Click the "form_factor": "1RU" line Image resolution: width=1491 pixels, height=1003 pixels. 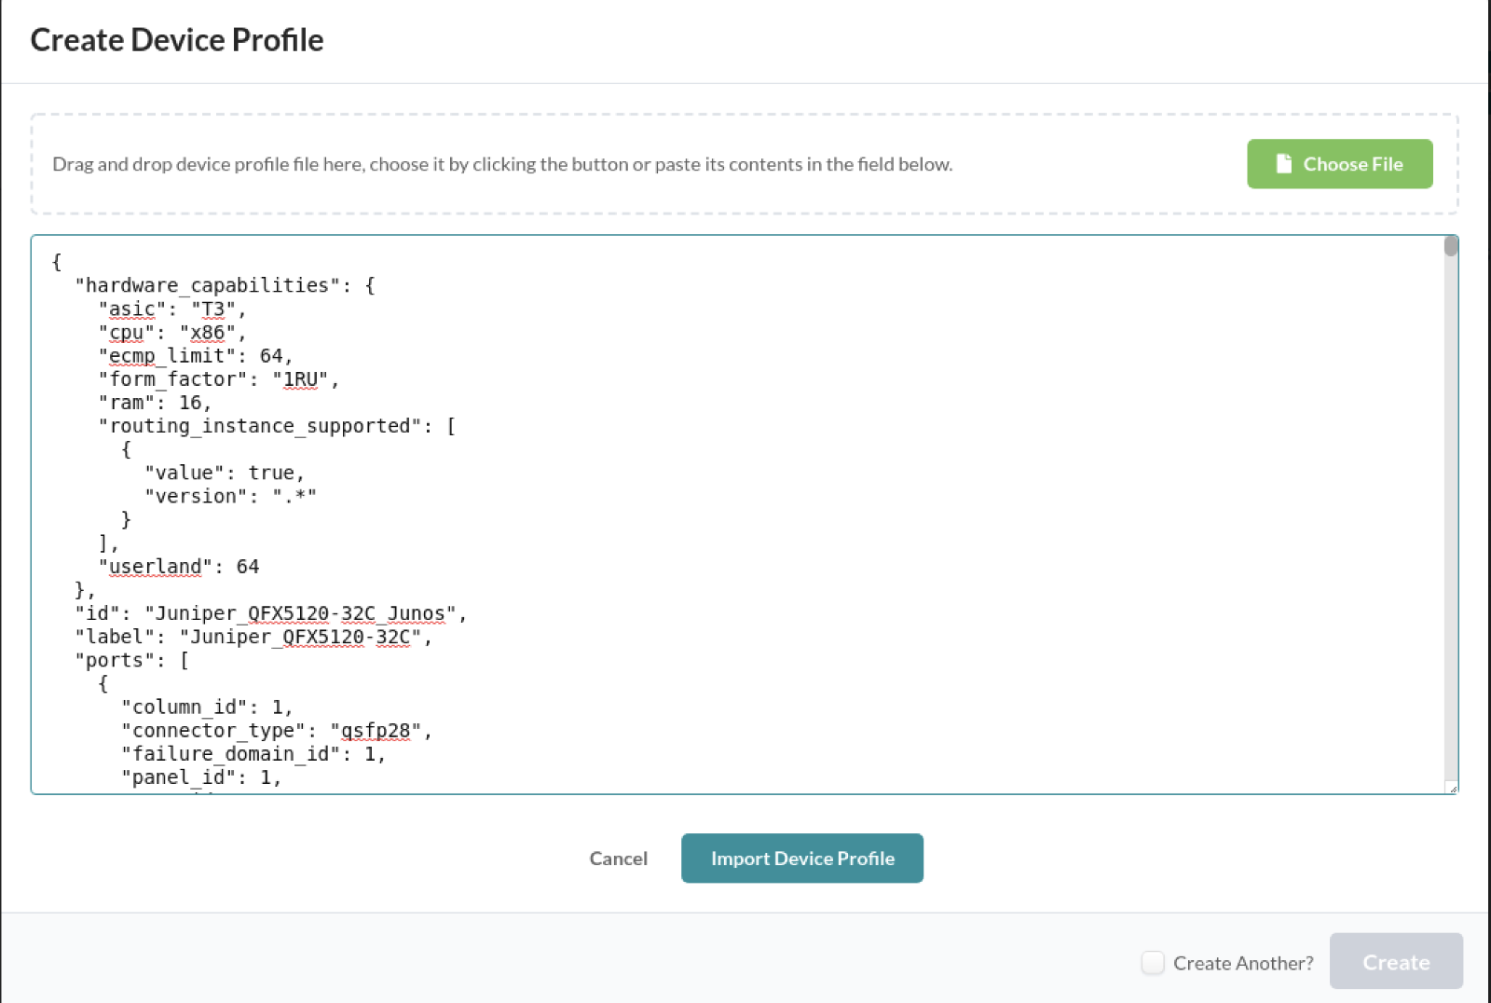click(218, 379)
